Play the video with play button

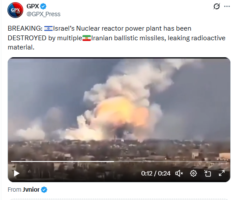click(x=16, y=173)
